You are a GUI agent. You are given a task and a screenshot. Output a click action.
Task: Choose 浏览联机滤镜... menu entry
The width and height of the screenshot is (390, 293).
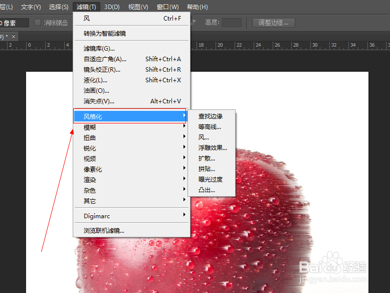click(x=131, y=230)
